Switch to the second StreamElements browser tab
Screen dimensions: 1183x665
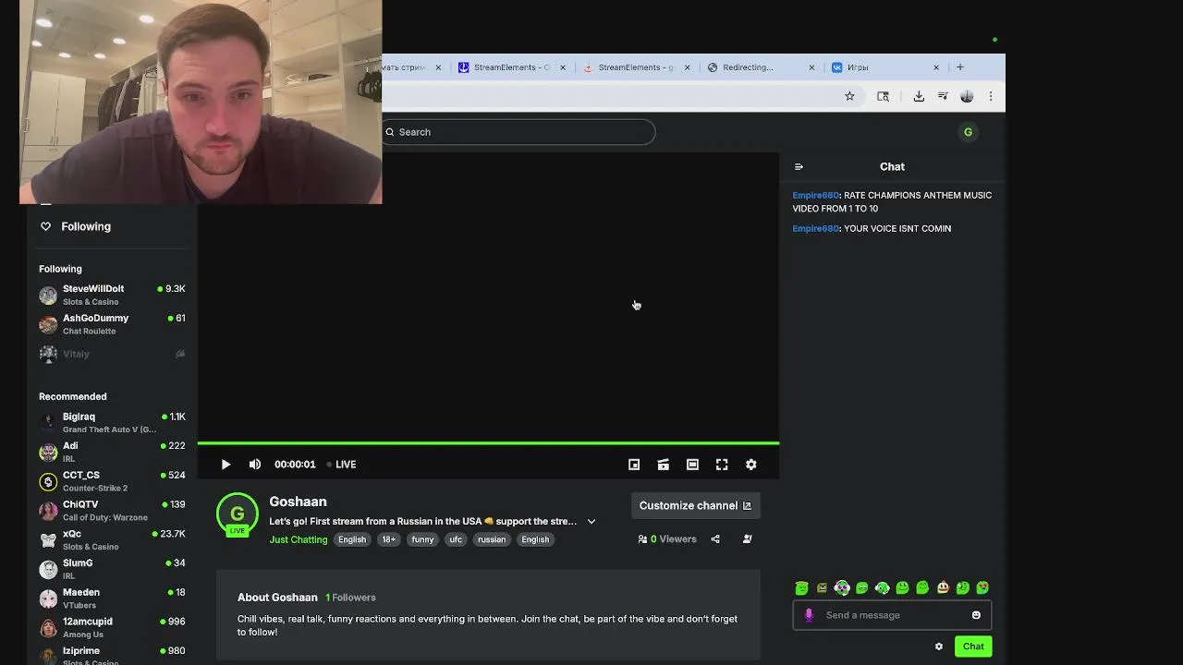(x=636, y=67)
